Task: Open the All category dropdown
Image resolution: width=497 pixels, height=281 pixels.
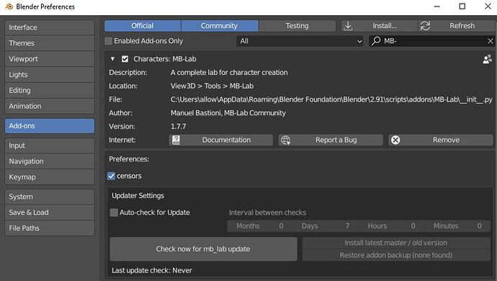Action: (x=300, y=41)
